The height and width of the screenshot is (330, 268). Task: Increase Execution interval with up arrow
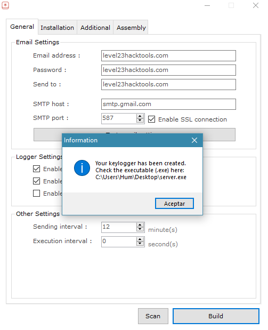click(x=140, y=239)
